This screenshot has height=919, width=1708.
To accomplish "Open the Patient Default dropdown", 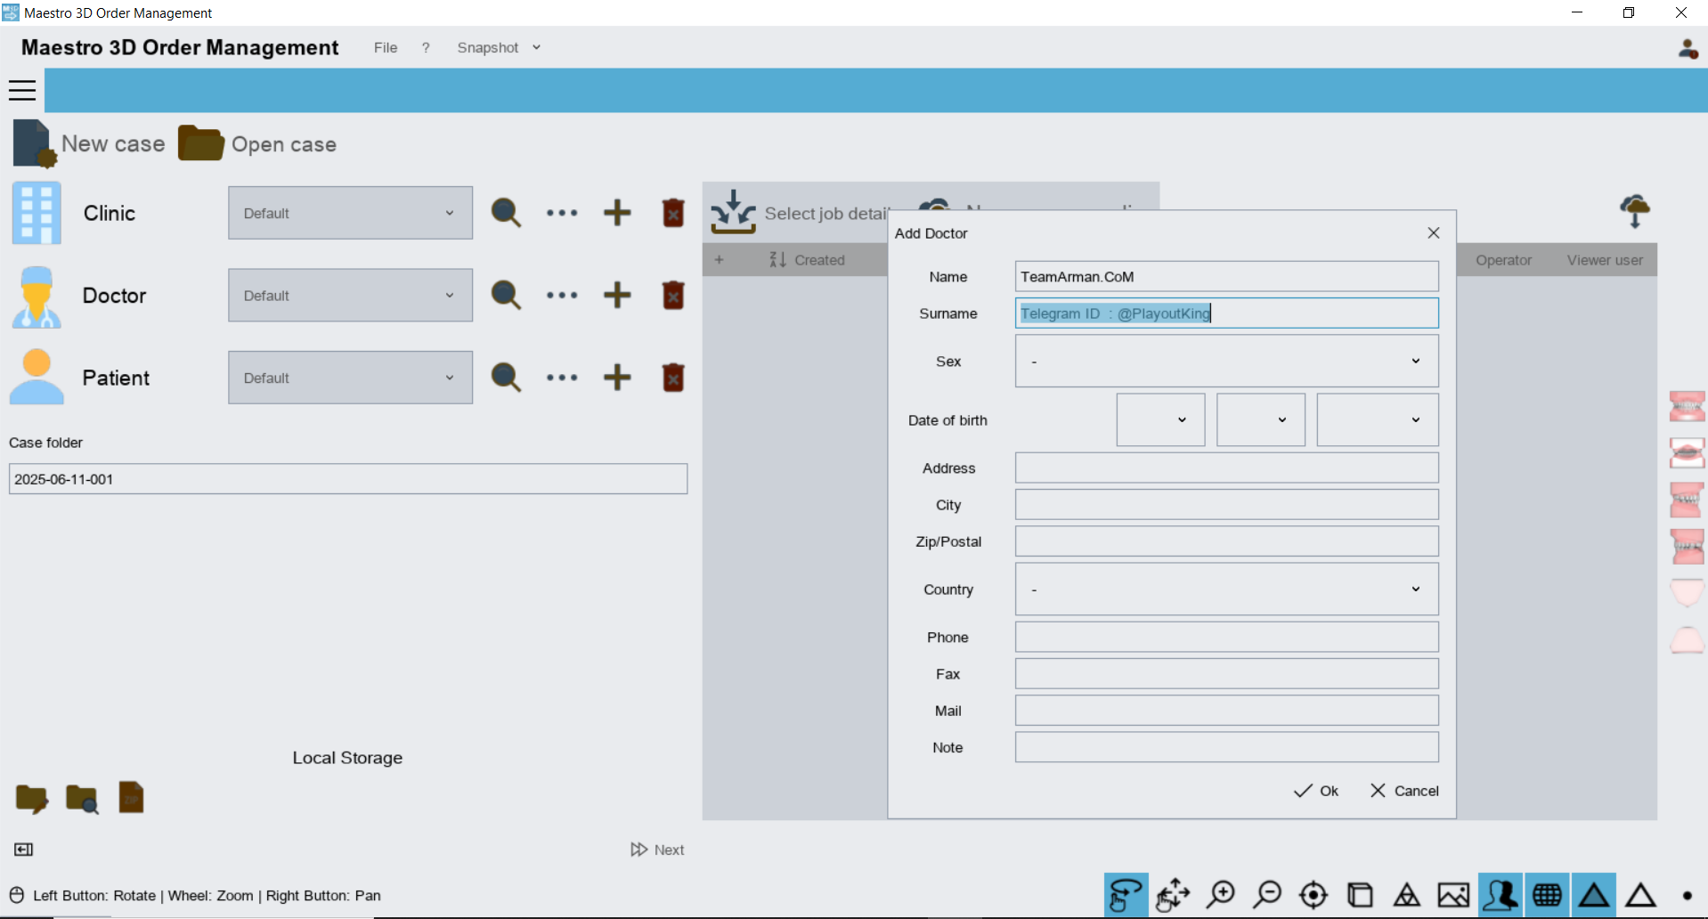I will click(x=350, y=378).
